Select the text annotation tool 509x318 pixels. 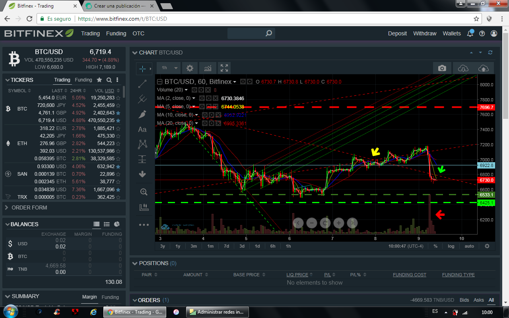click(142, 129)
